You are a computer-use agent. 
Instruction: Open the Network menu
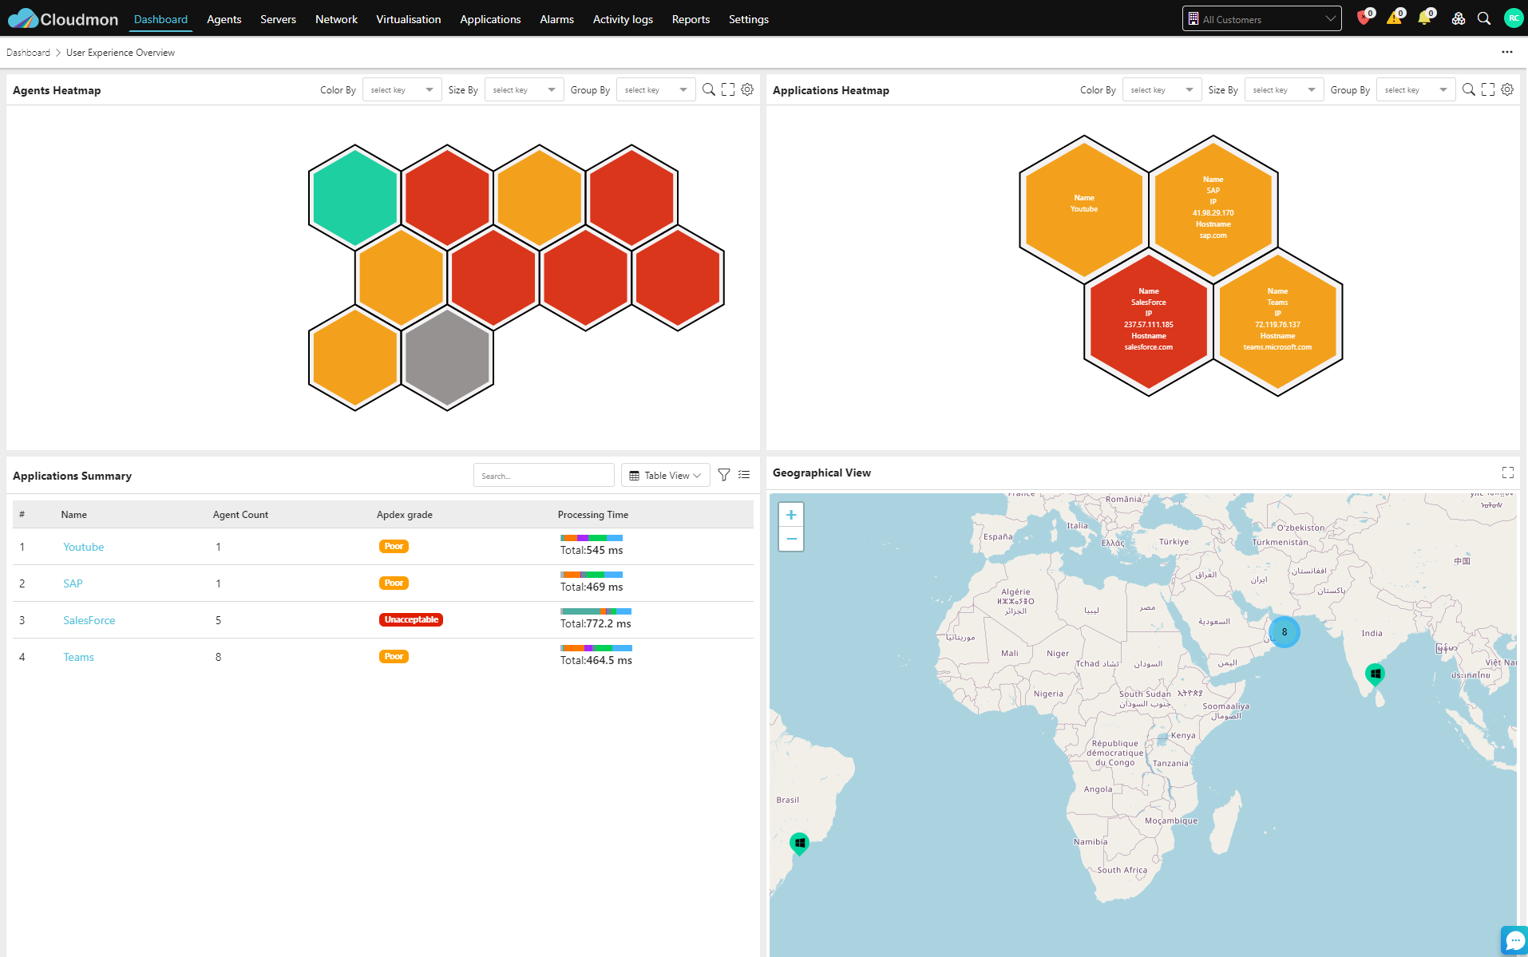tap(336, 19)
